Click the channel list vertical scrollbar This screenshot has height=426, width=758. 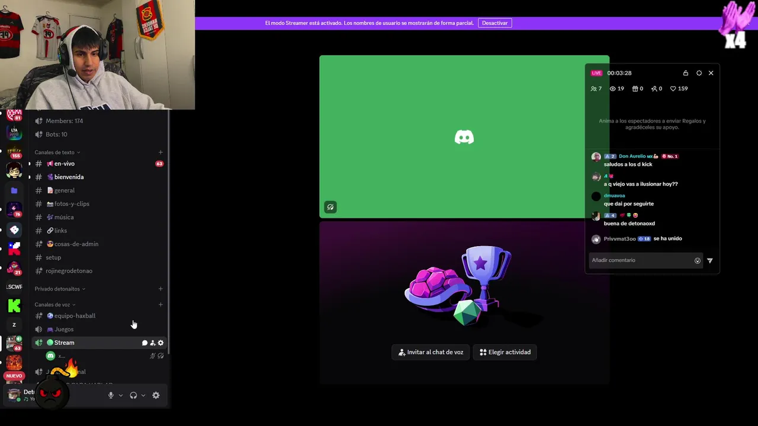[169, 231]
